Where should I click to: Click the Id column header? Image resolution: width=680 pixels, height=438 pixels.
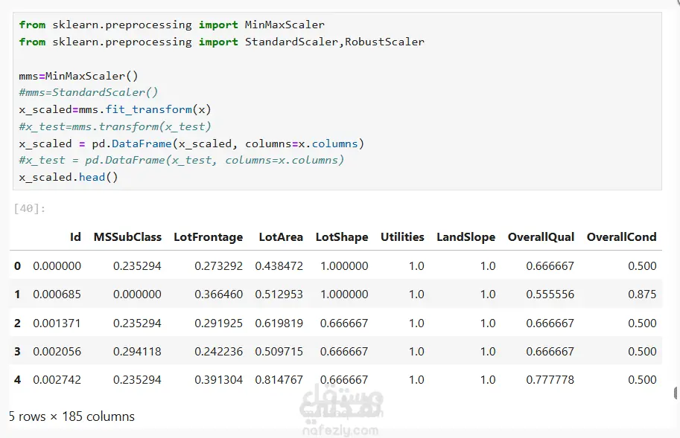(x=75, y=236)
